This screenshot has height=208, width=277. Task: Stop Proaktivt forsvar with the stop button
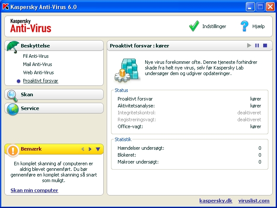click(x=265, y=45)
